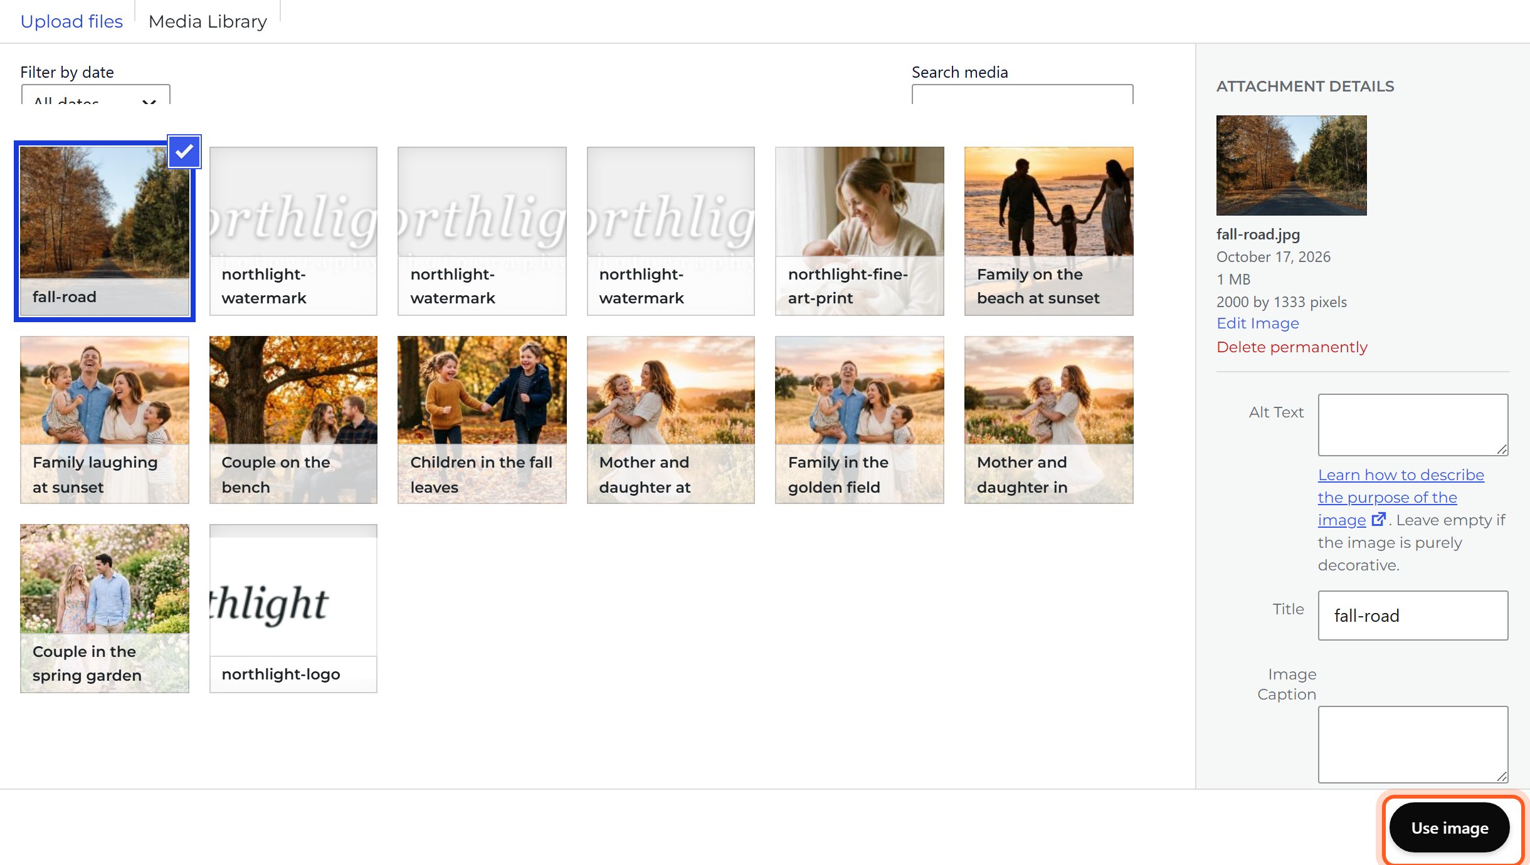Image resolution: width=1530 pixels, height=865 pixels.
Task: Switch to the Upload files tab
Action: [x=71, y=21]
